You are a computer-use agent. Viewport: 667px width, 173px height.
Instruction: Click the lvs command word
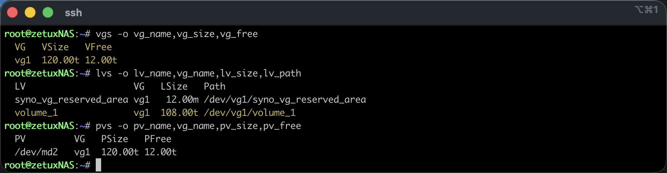point(103,73)
